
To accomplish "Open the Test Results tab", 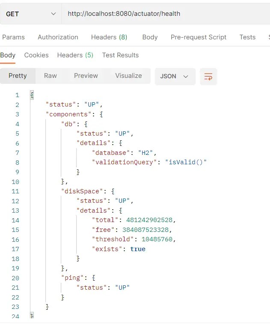I will [x=120, y=55].
